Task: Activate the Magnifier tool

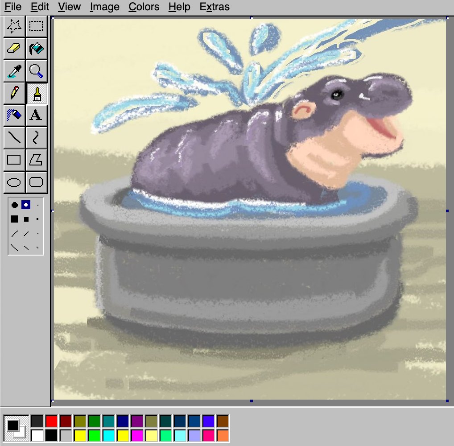Action: click(x=36, y=71)
